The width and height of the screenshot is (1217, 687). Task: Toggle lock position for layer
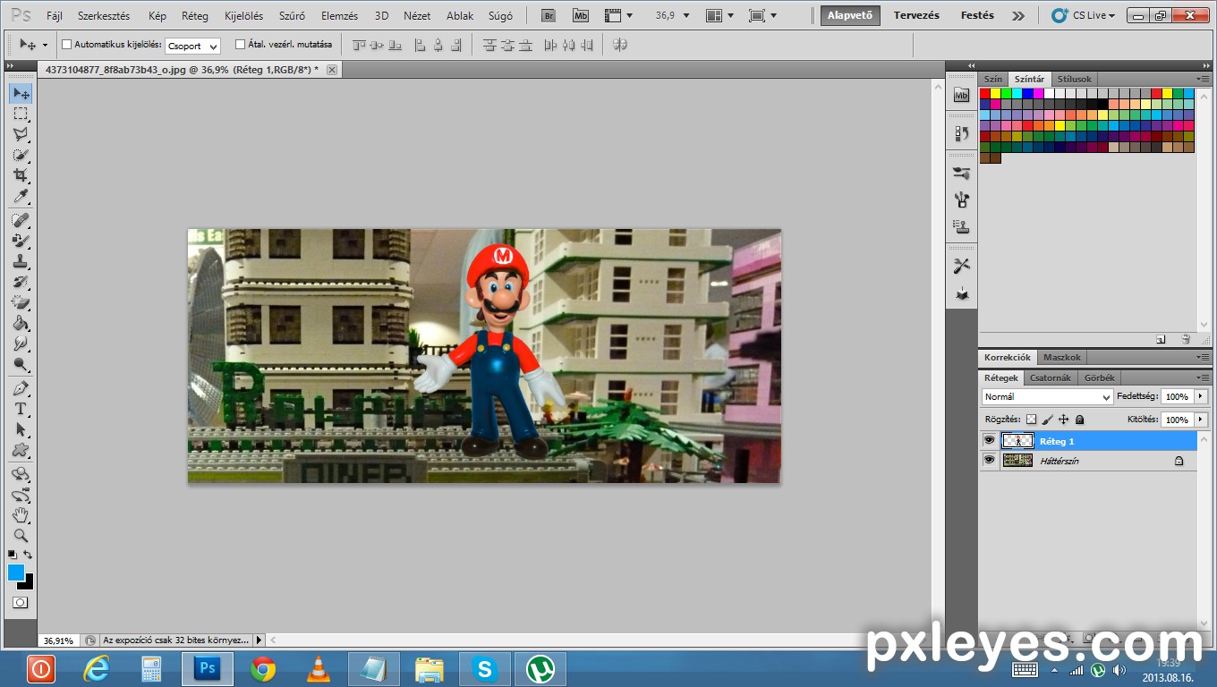[x=1064, y=419]
